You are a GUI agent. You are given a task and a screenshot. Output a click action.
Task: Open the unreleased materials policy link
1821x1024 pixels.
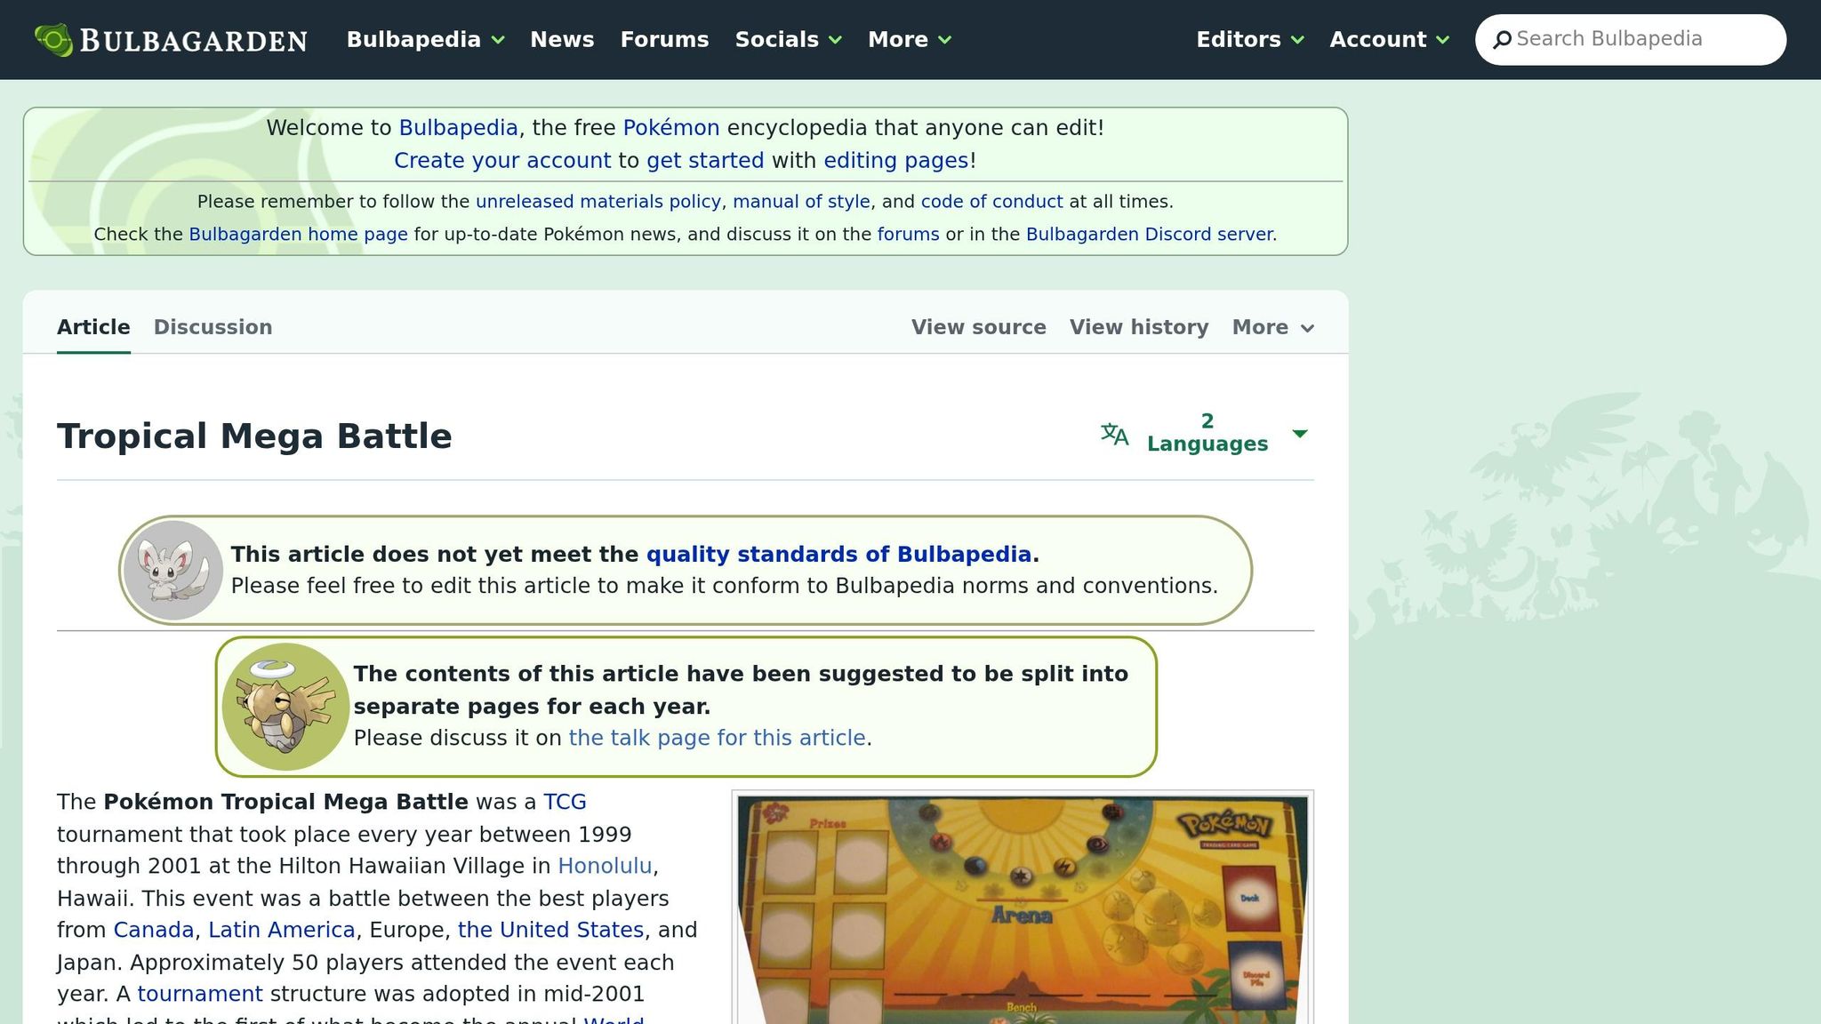coord(598,202)
